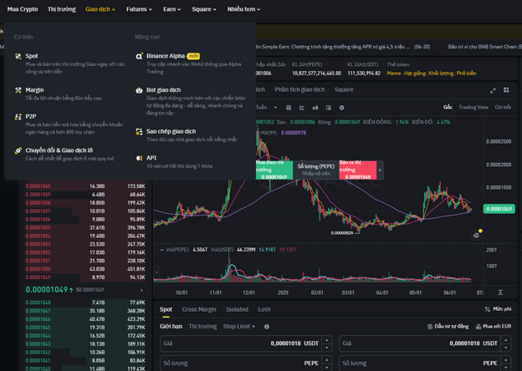Click the ask row priced 0.00001055
Image resolution: width=522 pixels, height=371 pixels.
tap(85, 228)
